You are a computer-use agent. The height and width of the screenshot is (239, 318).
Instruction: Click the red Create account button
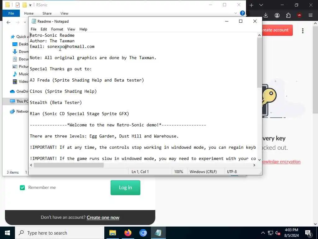[x=277, y=30]
